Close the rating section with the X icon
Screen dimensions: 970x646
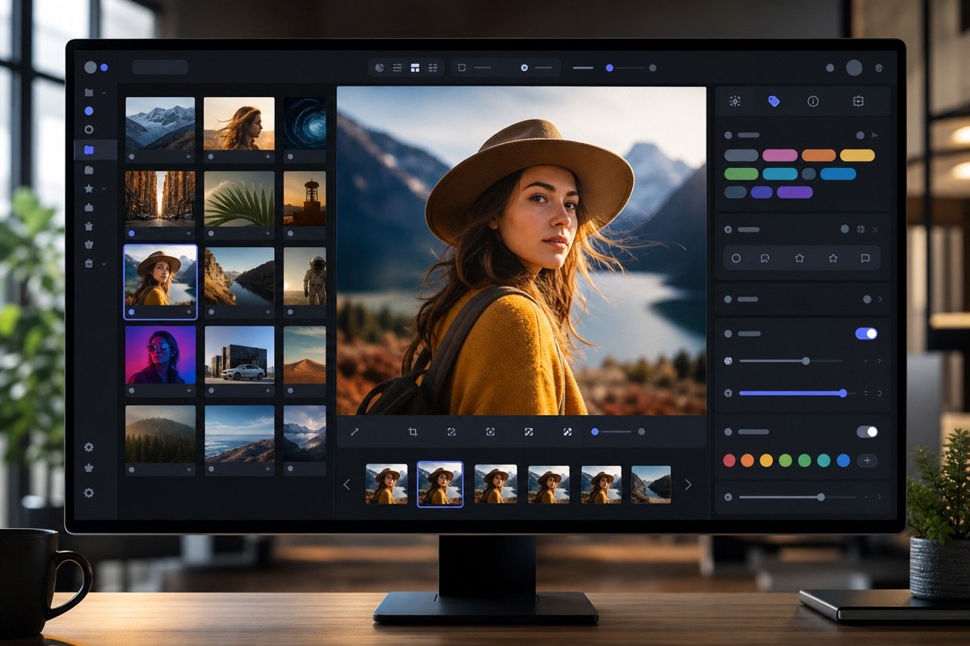click(x=875, y=229)
